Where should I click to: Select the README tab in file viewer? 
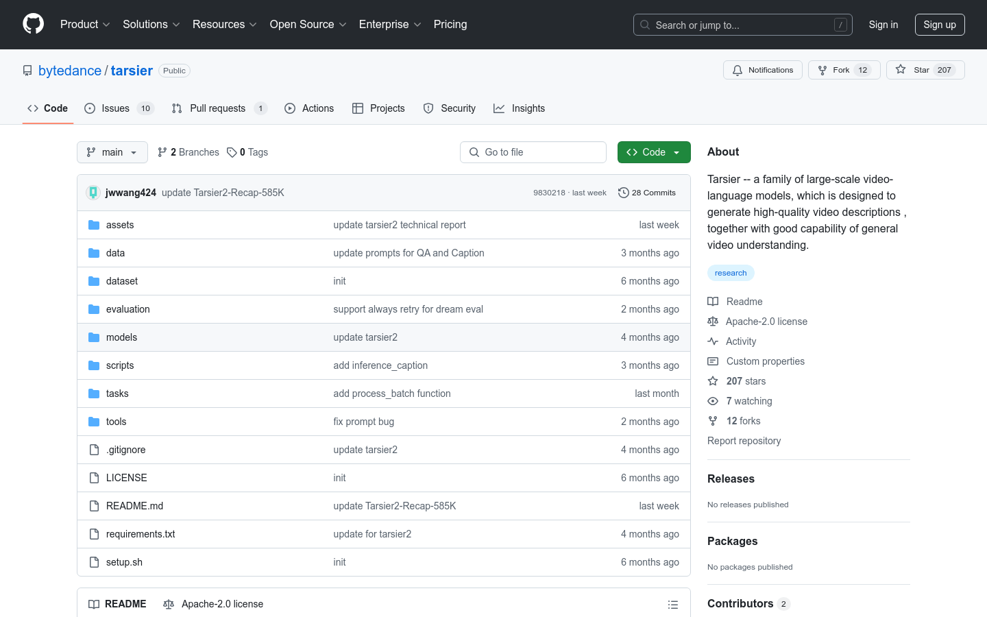click(x=117, y=604)
